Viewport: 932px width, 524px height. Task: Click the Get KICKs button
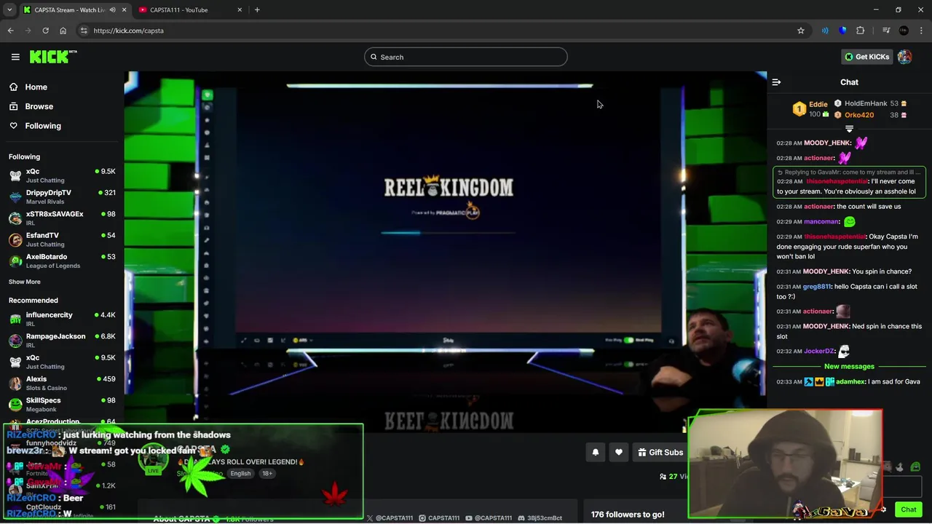[x=866, y=57]
